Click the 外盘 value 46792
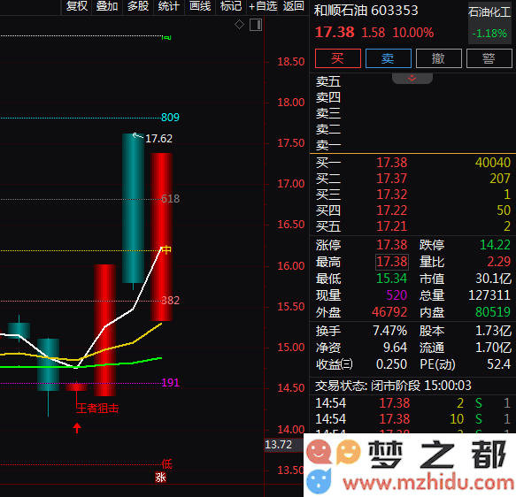 (x=389, y=312)
